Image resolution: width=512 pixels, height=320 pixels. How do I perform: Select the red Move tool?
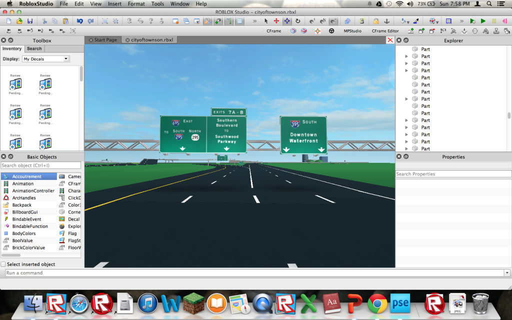pos(276,21)
